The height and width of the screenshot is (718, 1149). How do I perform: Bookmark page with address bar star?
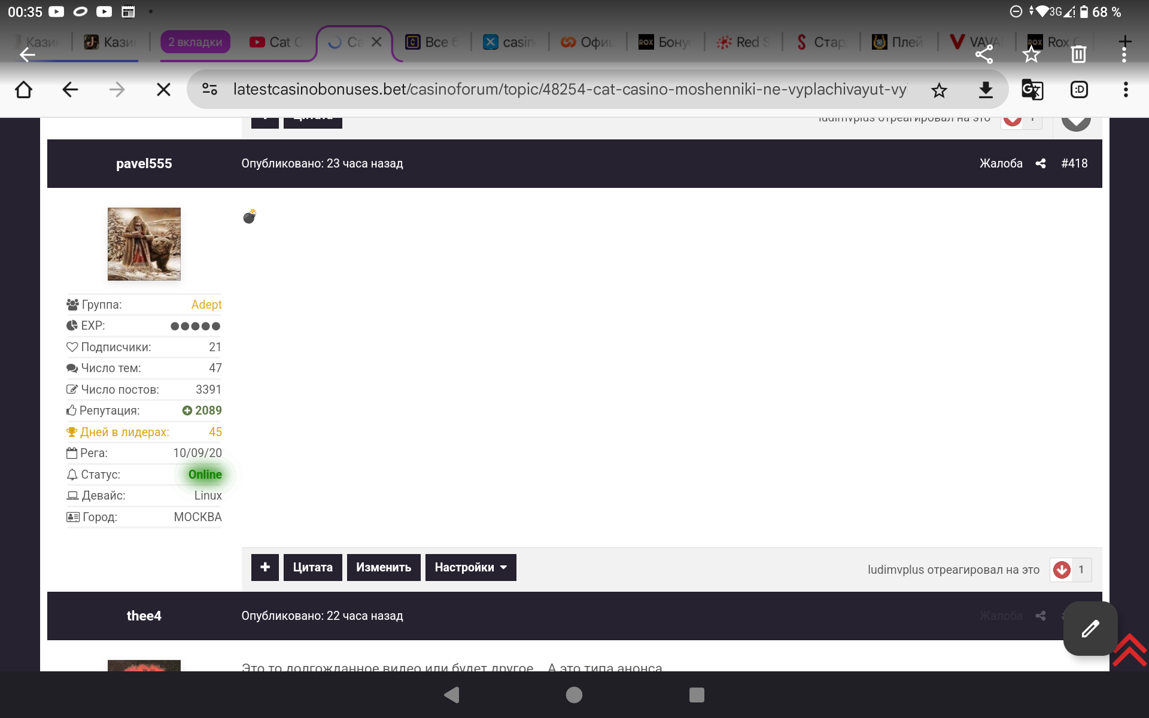coord(939,90)
